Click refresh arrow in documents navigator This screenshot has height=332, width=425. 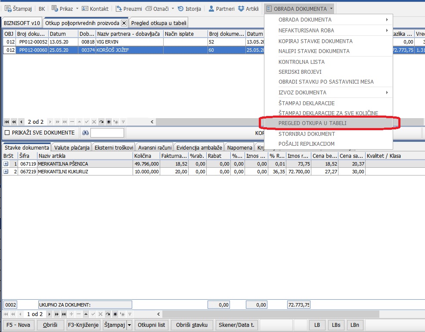tap(101, 122)
